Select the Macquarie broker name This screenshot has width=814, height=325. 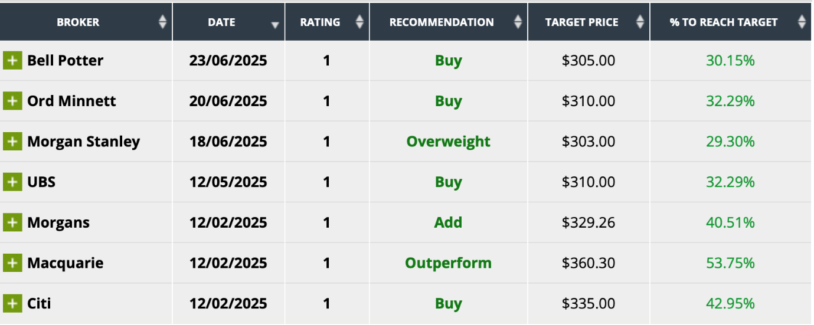[65, 262]
